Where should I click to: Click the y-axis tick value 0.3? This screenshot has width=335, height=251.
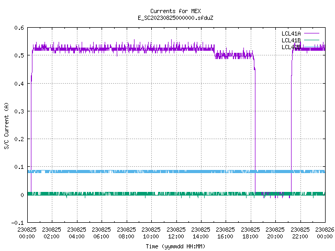pos(19,111)
